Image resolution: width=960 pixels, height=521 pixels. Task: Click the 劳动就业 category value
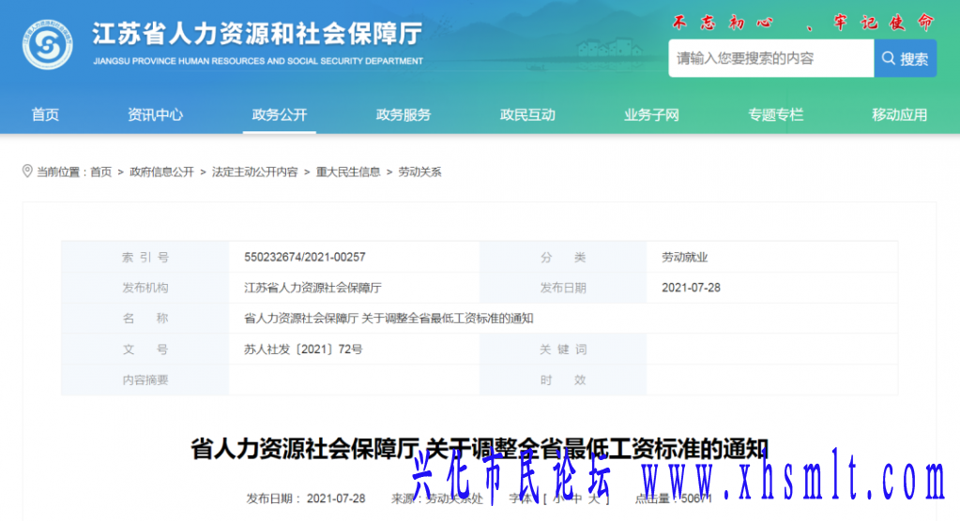[x=684, y=257]
